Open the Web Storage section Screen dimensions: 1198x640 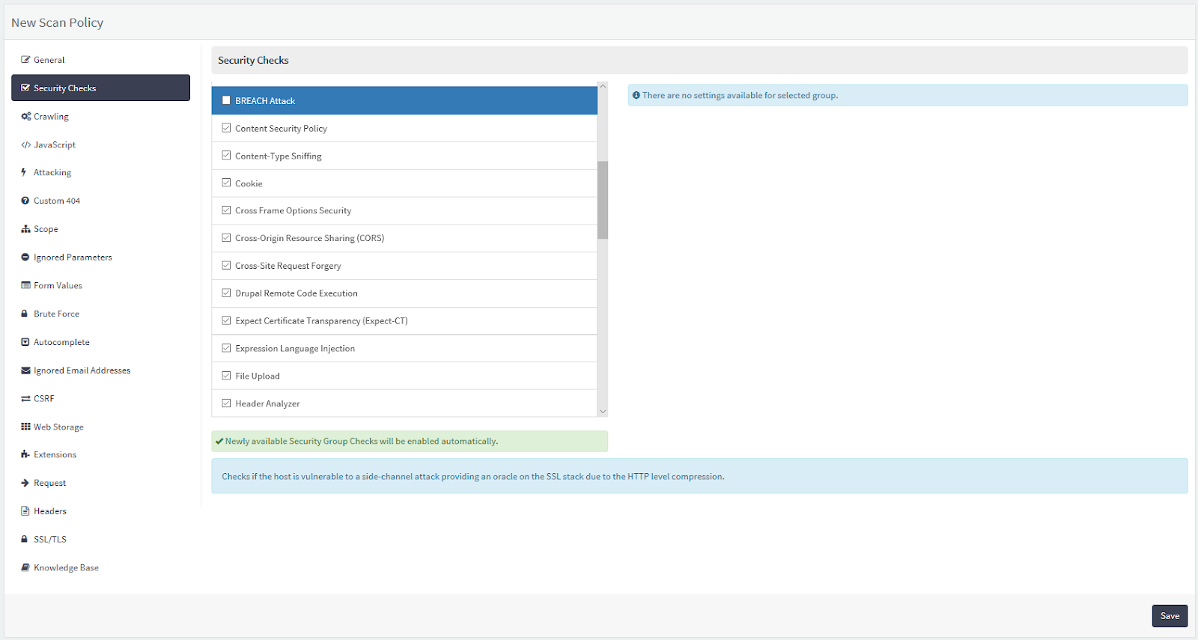pos(58,427)
